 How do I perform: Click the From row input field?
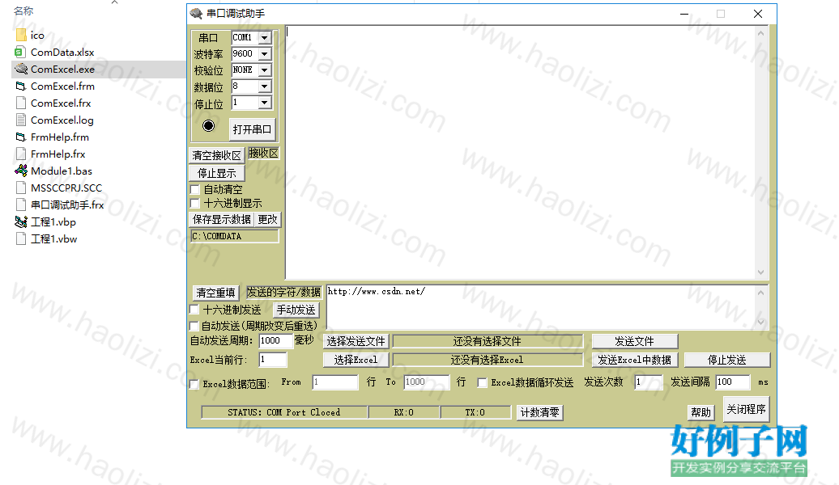click(335, 382)
